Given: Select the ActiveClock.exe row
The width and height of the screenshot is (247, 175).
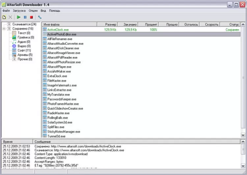Looking at the screenshot, I should [x=142, y=30].
